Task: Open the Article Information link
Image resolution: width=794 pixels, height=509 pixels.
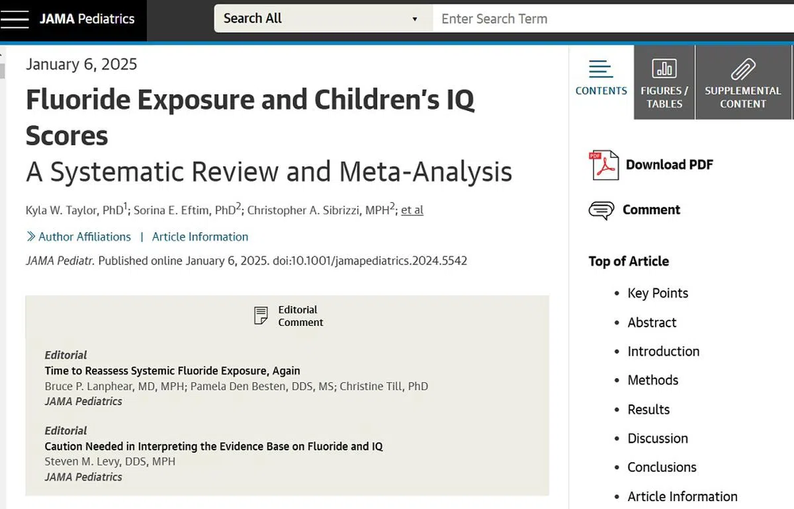Action: coord(200,237)
